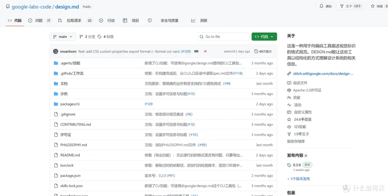The width and height of the screenshot is (388, 196).
Task: Open the 代码 tab
Action: coord(15,20)
